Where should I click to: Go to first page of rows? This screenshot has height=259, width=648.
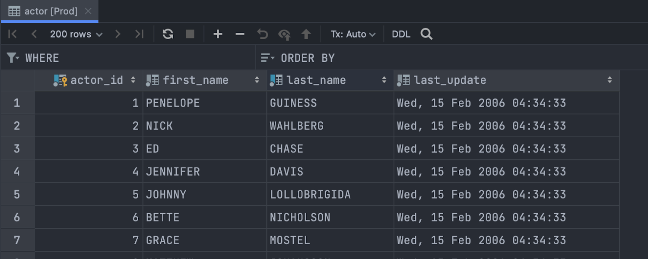(x=13, y=34)
